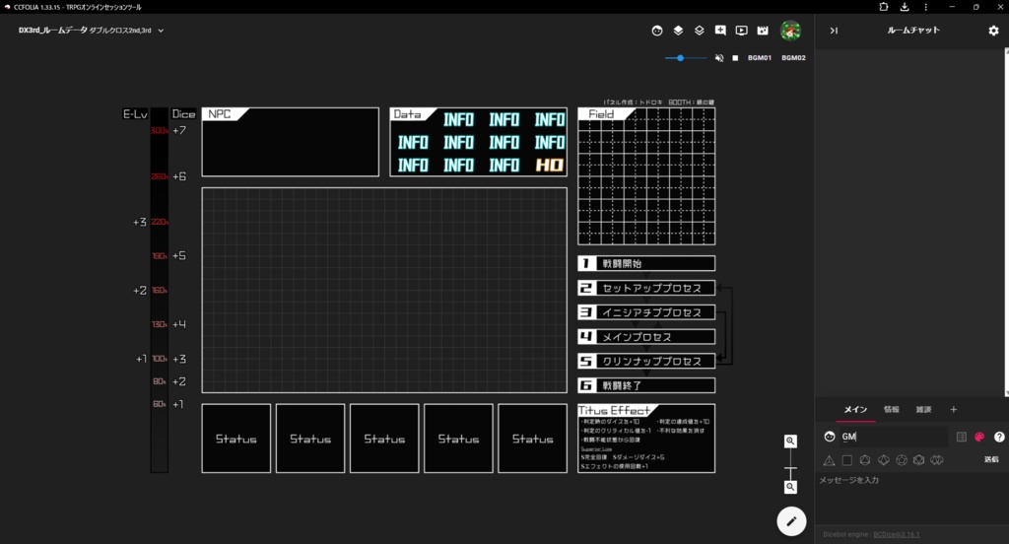1009x544 pixels.
Task: Roll the D8 dice icon
Action: tap(865, 459)
